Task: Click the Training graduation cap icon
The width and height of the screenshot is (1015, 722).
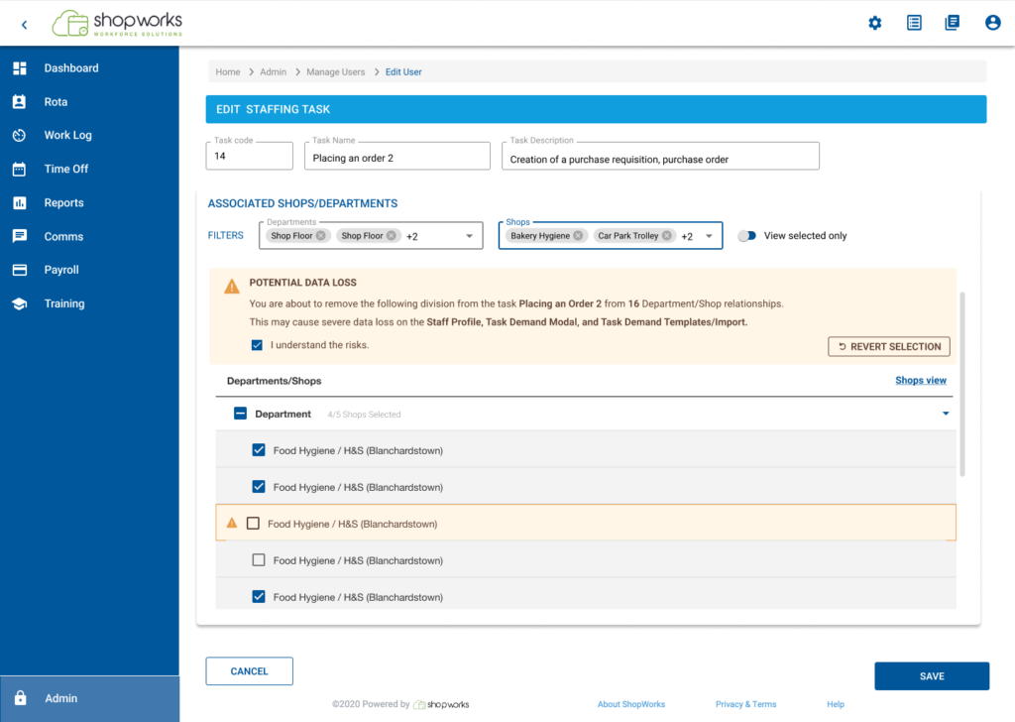Action: [x=19, y=303]
